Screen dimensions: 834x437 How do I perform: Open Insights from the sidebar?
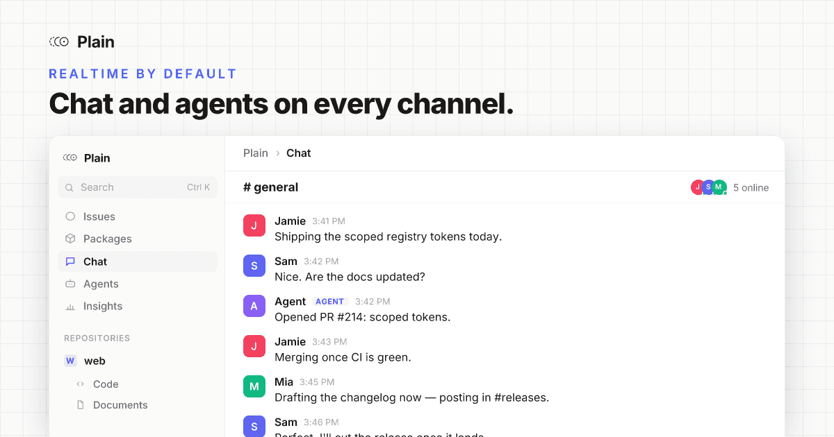(x=138, y=306)
